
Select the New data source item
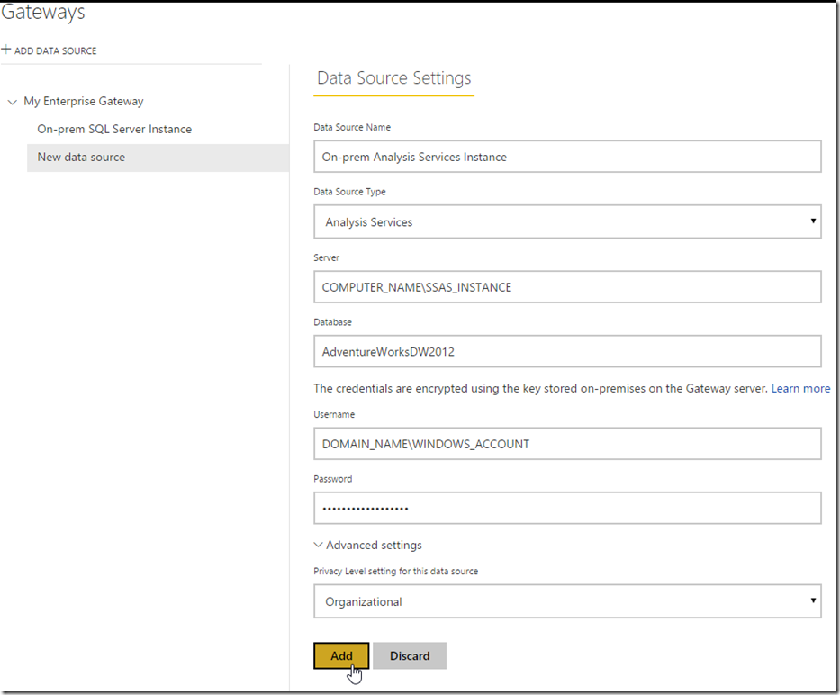pyautogui.click(x=158, y=158)
